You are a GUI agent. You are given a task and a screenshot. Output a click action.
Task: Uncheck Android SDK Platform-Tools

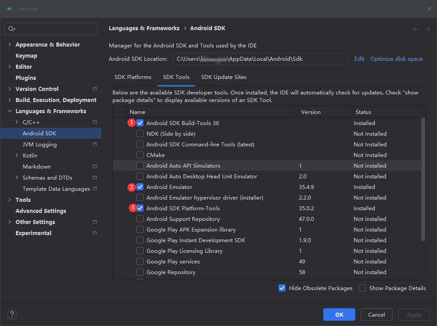[140, 208]
